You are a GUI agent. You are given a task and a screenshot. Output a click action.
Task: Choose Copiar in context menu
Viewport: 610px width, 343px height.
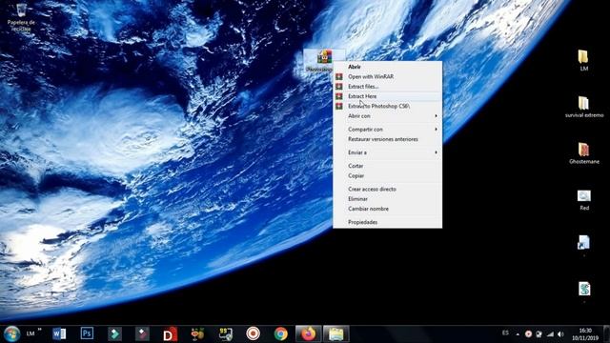[388, 175]
